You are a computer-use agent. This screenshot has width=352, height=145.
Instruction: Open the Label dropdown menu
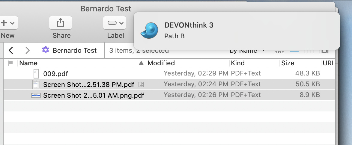[115, 23]
